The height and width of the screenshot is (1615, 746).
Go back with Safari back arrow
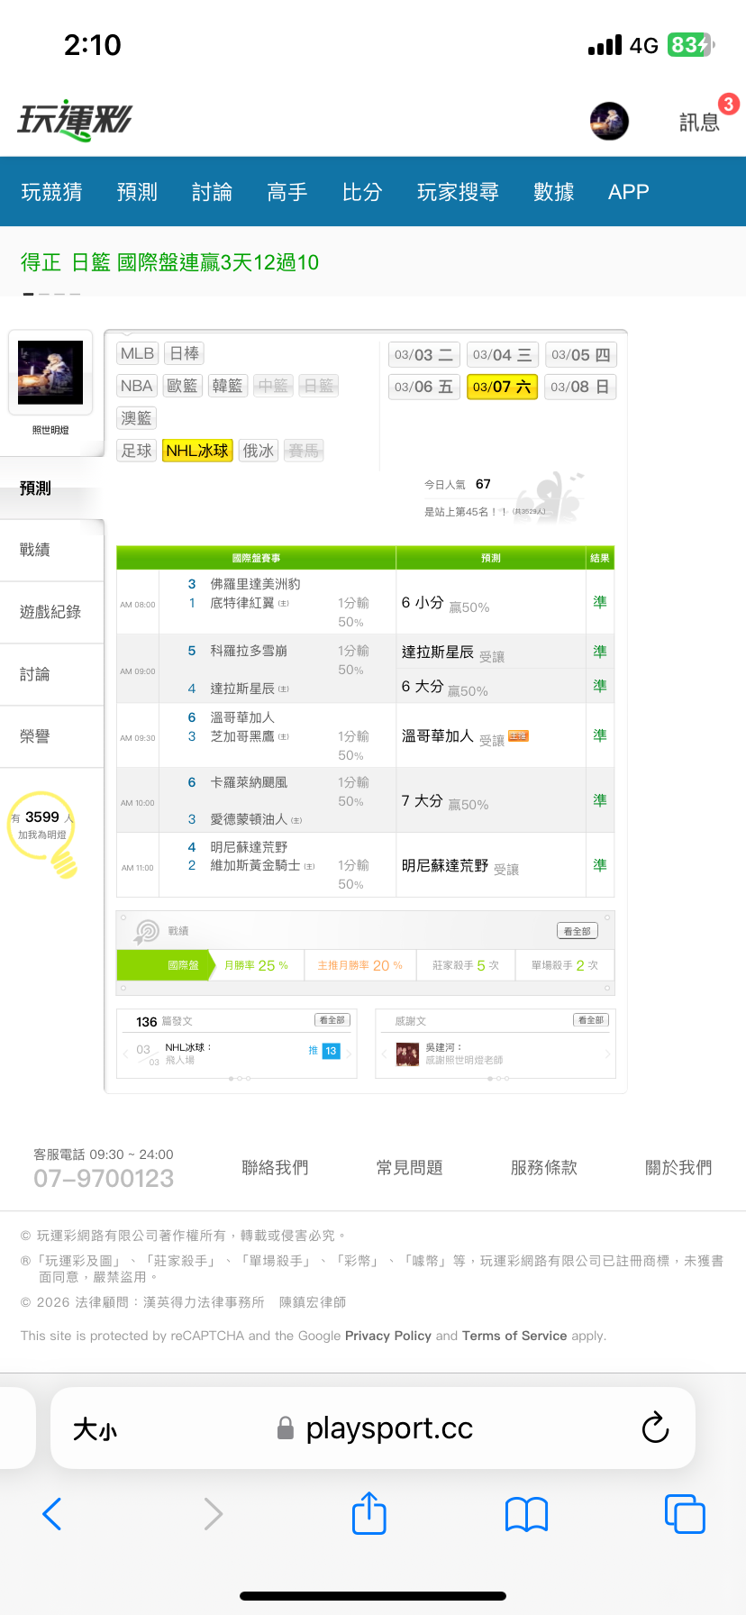[52, 1514]
